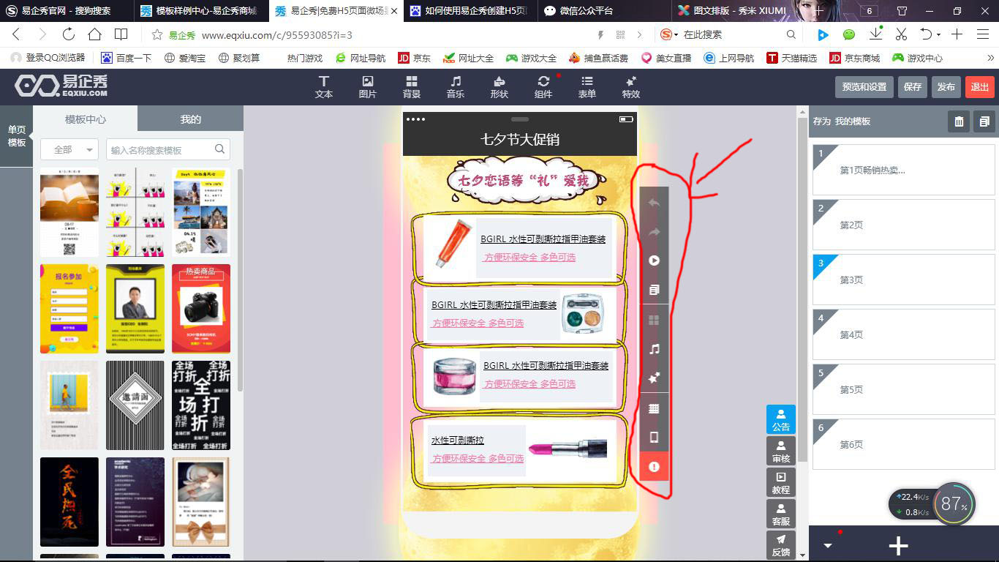Click the 特效 effects tool
This screenshot has width=999, height=562.
point(630,86)
